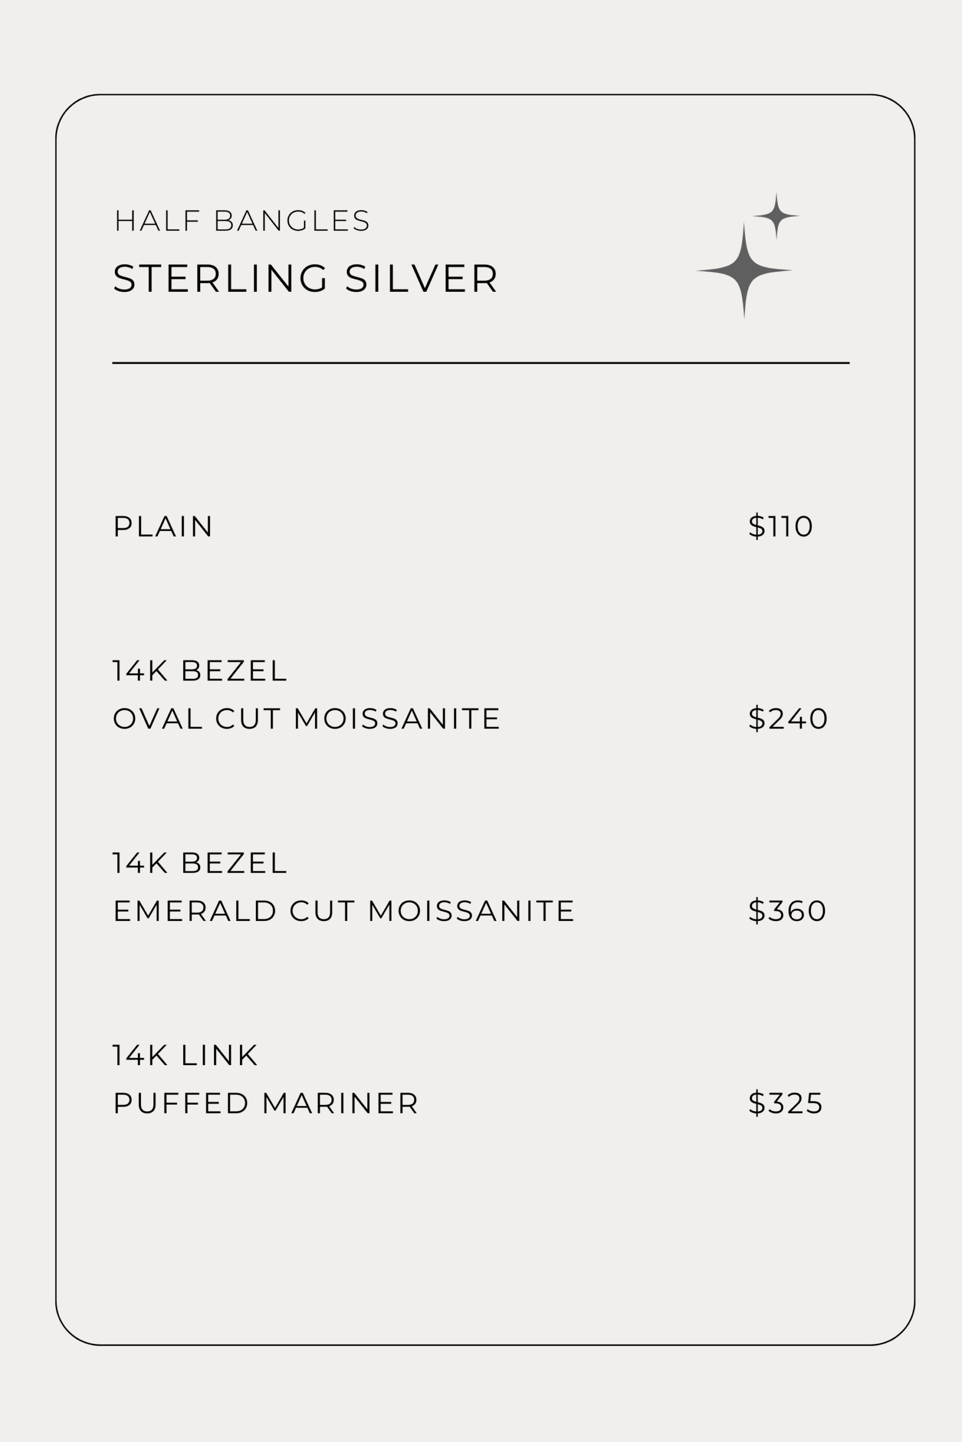Viewport: 962px width, 1442px height.
Task: Select the 14K LINK label
Action: [x=185, y=1056]
